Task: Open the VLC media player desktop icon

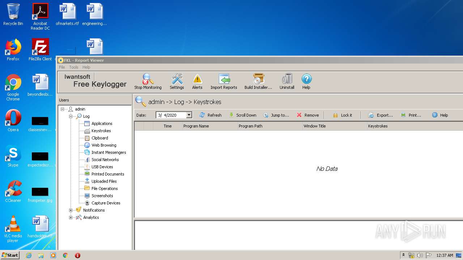Action: tap(13, 229)
